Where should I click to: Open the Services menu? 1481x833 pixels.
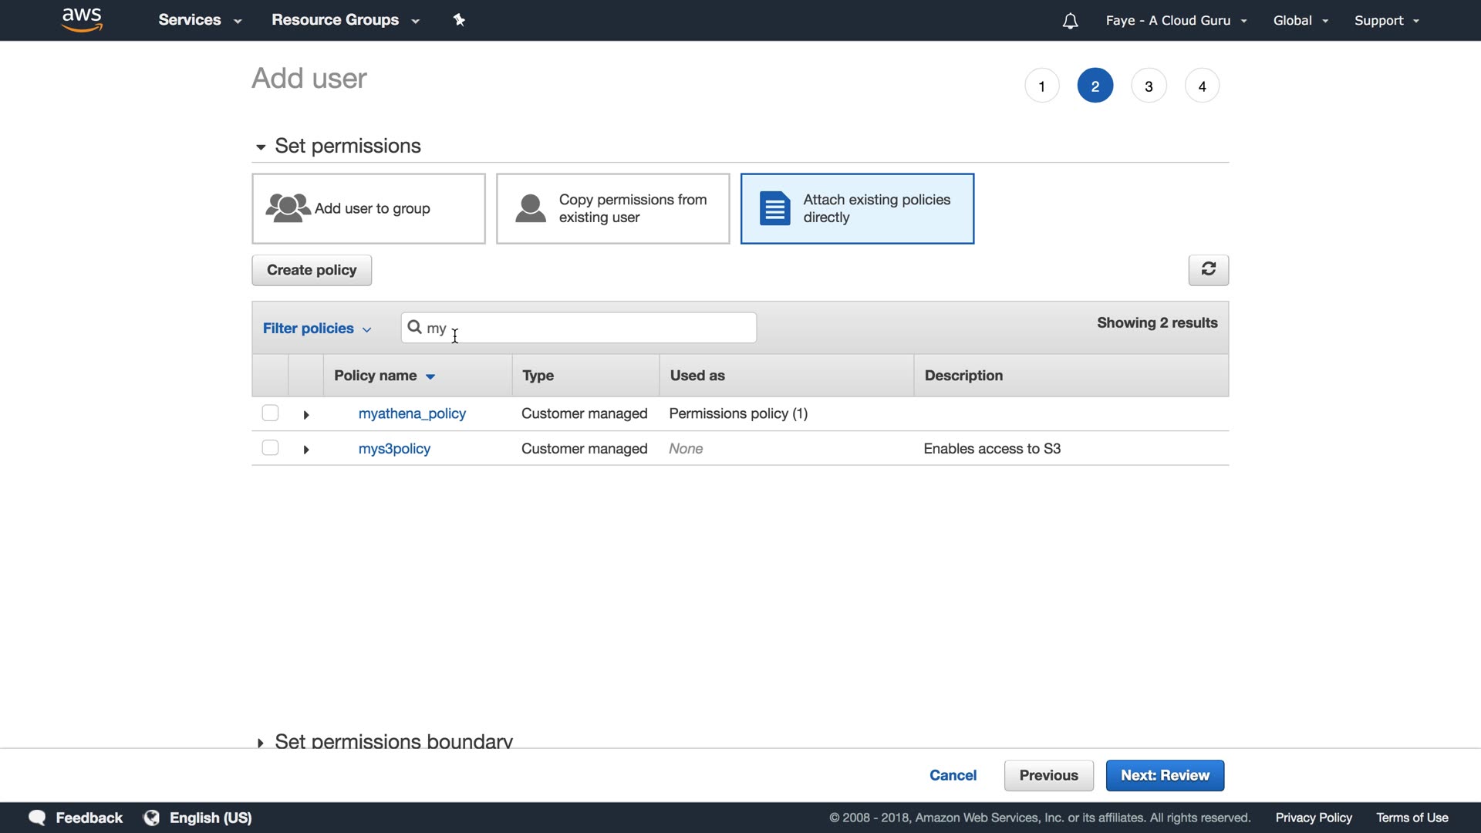point(200,20)
